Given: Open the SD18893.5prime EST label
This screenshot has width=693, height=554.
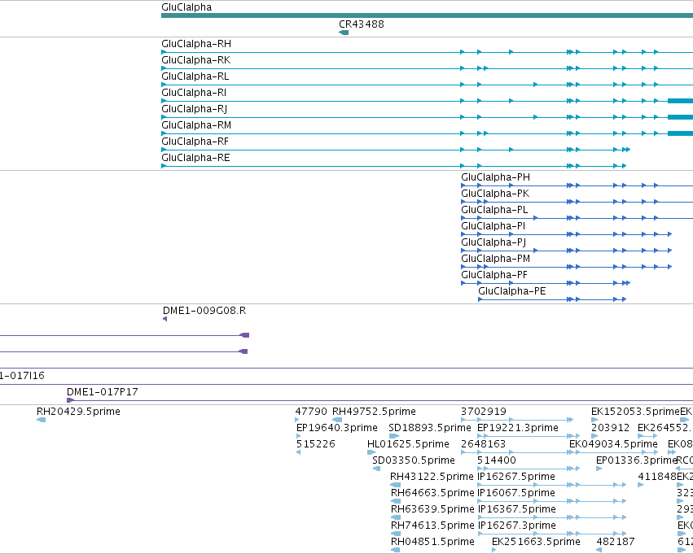Looking at the screenshot, I should [430, 428].
